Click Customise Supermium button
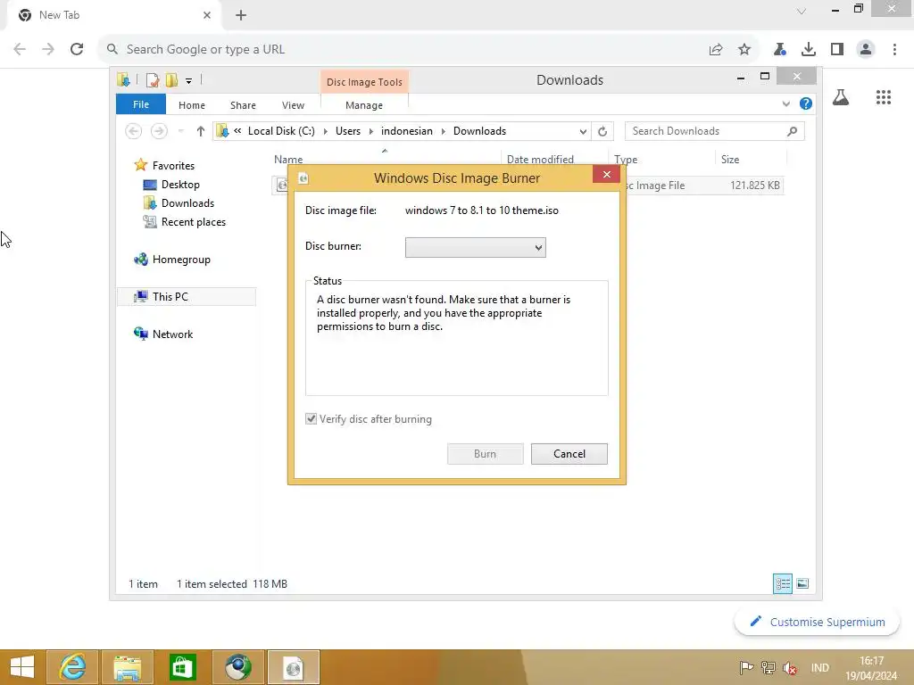The width and height of the screenshot is (914, 685). tap(817, 622)
